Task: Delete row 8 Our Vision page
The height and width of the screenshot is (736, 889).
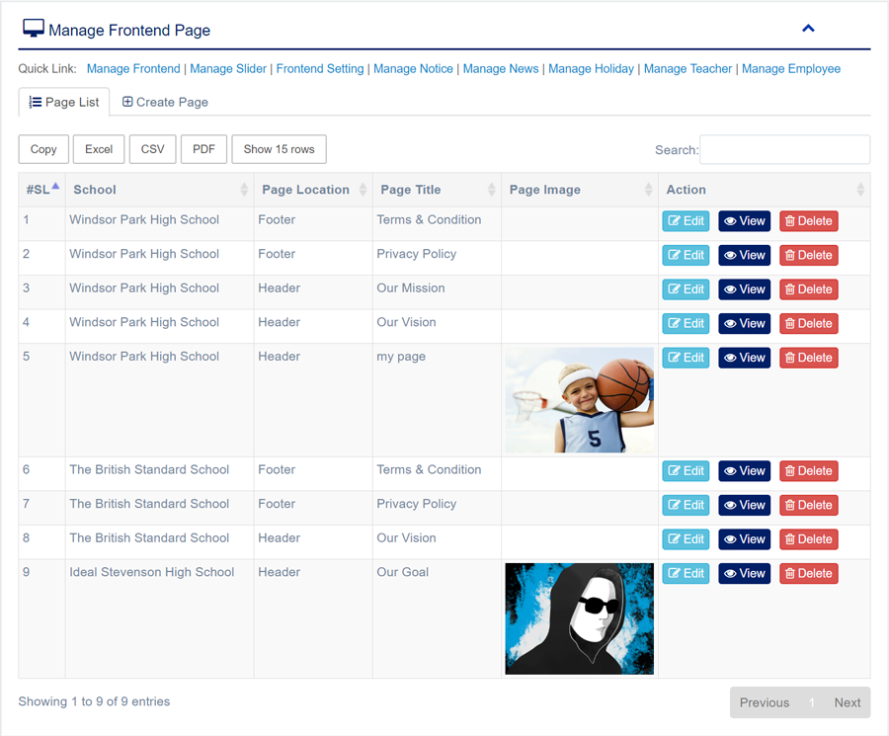Action: 808,539
